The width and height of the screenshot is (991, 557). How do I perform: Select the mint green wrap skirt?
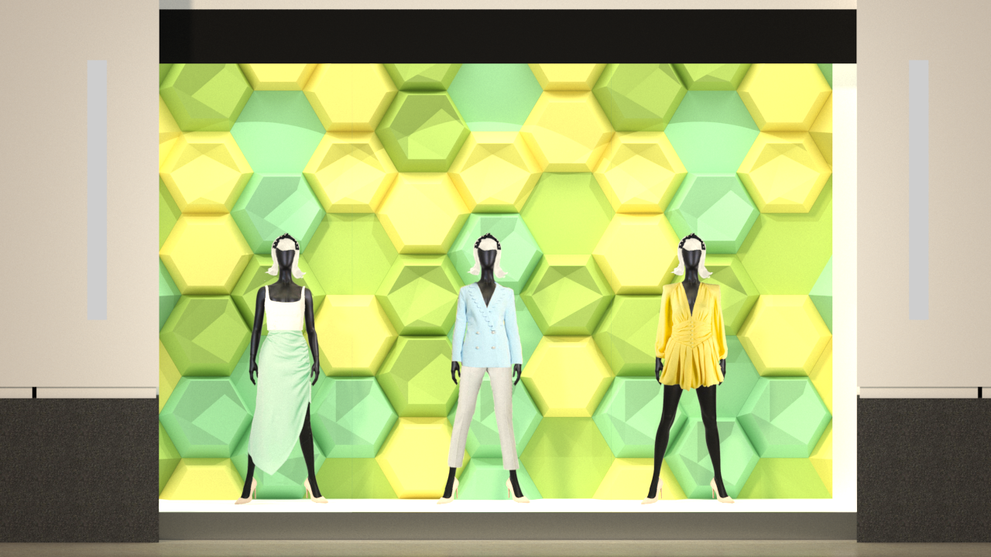(x=280, y=395)
